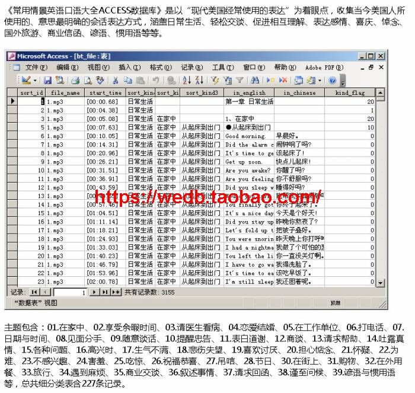This screenshot has height=393, width=415.
Task: Open the 文件(F) menu
Action: click(36, 68)
